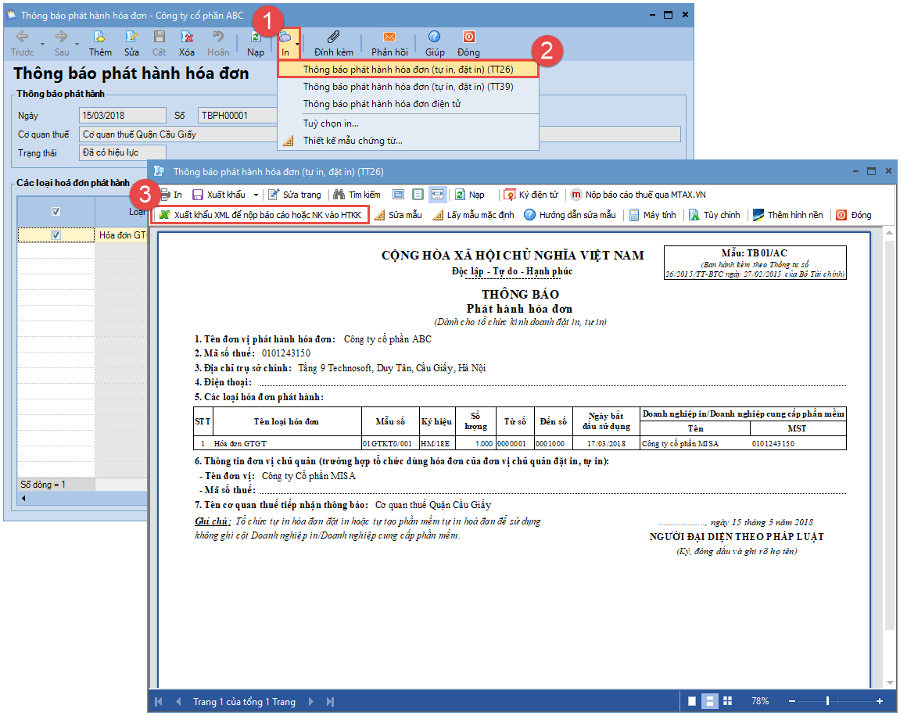Choose Thiết kế mẫu chứng từ menu item
This screenshot has height=716, width=900.
pyautogui.click(x=352, y=141)
